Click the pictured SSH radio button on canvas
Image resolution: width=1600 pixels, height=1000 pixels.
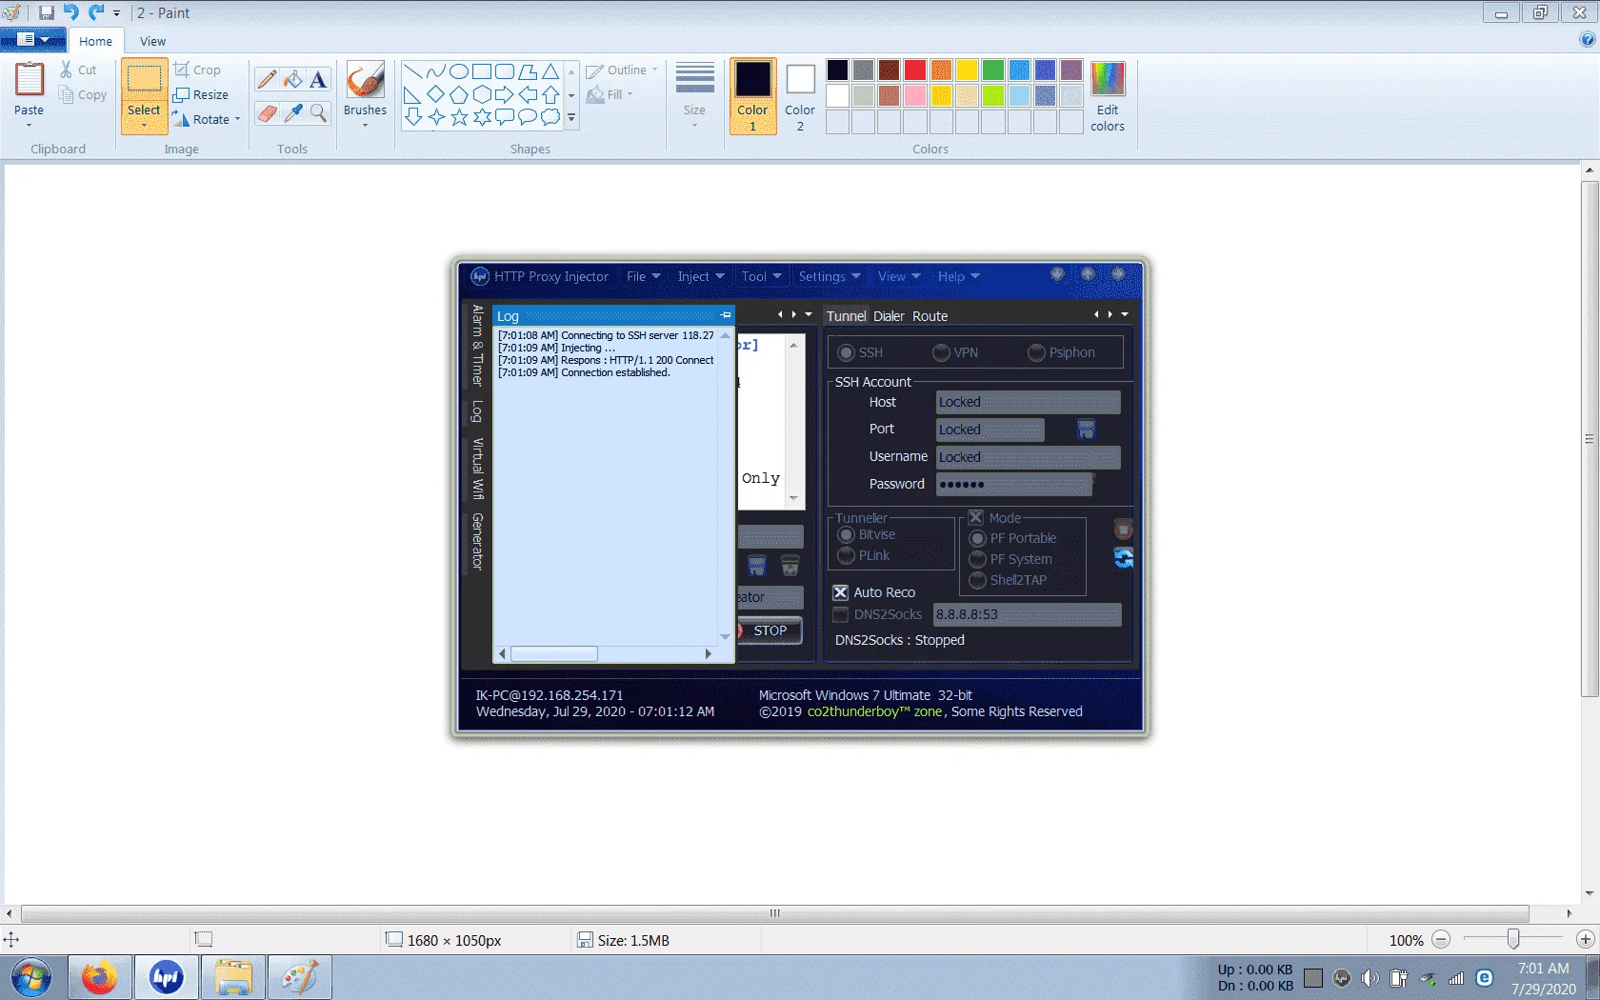pyautogui.click(x=846, y=352)
